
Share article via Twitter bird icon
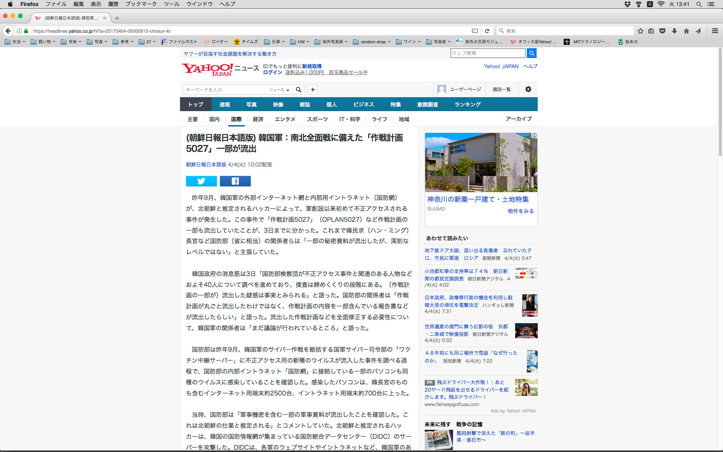201,181
